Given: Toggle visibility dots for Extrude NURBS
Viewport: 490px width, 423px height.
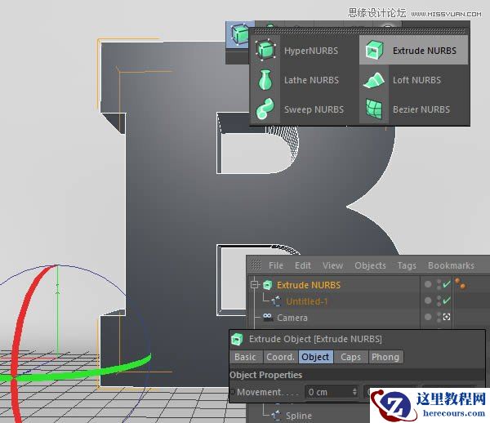Looking at the screenshot, I should click(439, 284).
